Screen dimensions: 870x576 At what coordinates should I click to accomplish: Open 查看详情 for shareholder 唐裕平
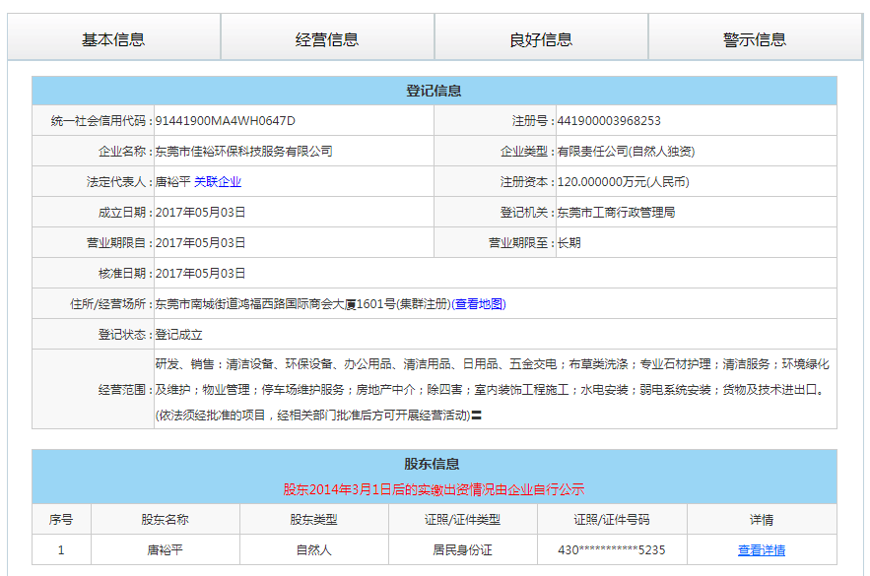762,550
